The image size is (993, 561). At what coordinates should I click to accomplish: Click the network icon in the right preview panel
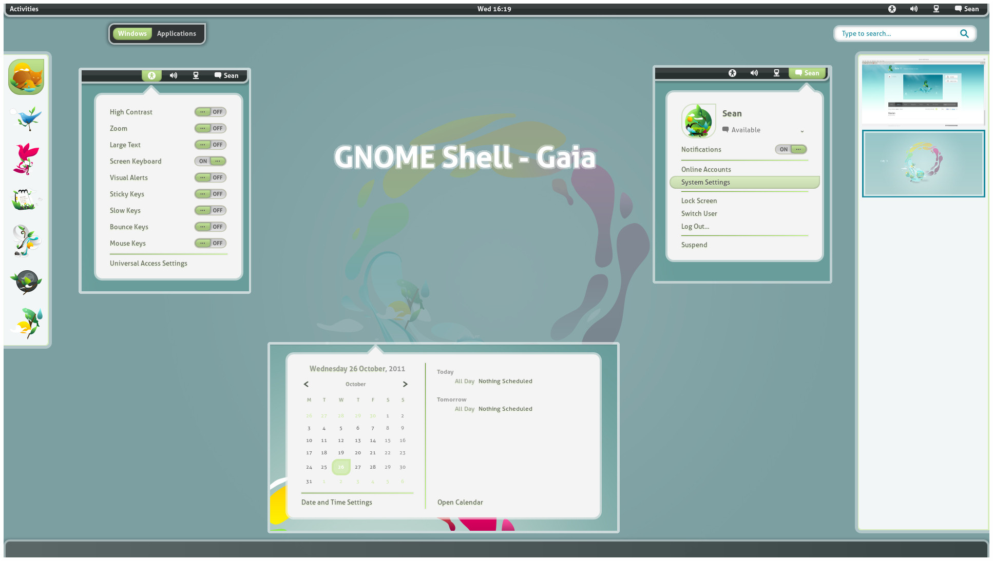(776, 73)
